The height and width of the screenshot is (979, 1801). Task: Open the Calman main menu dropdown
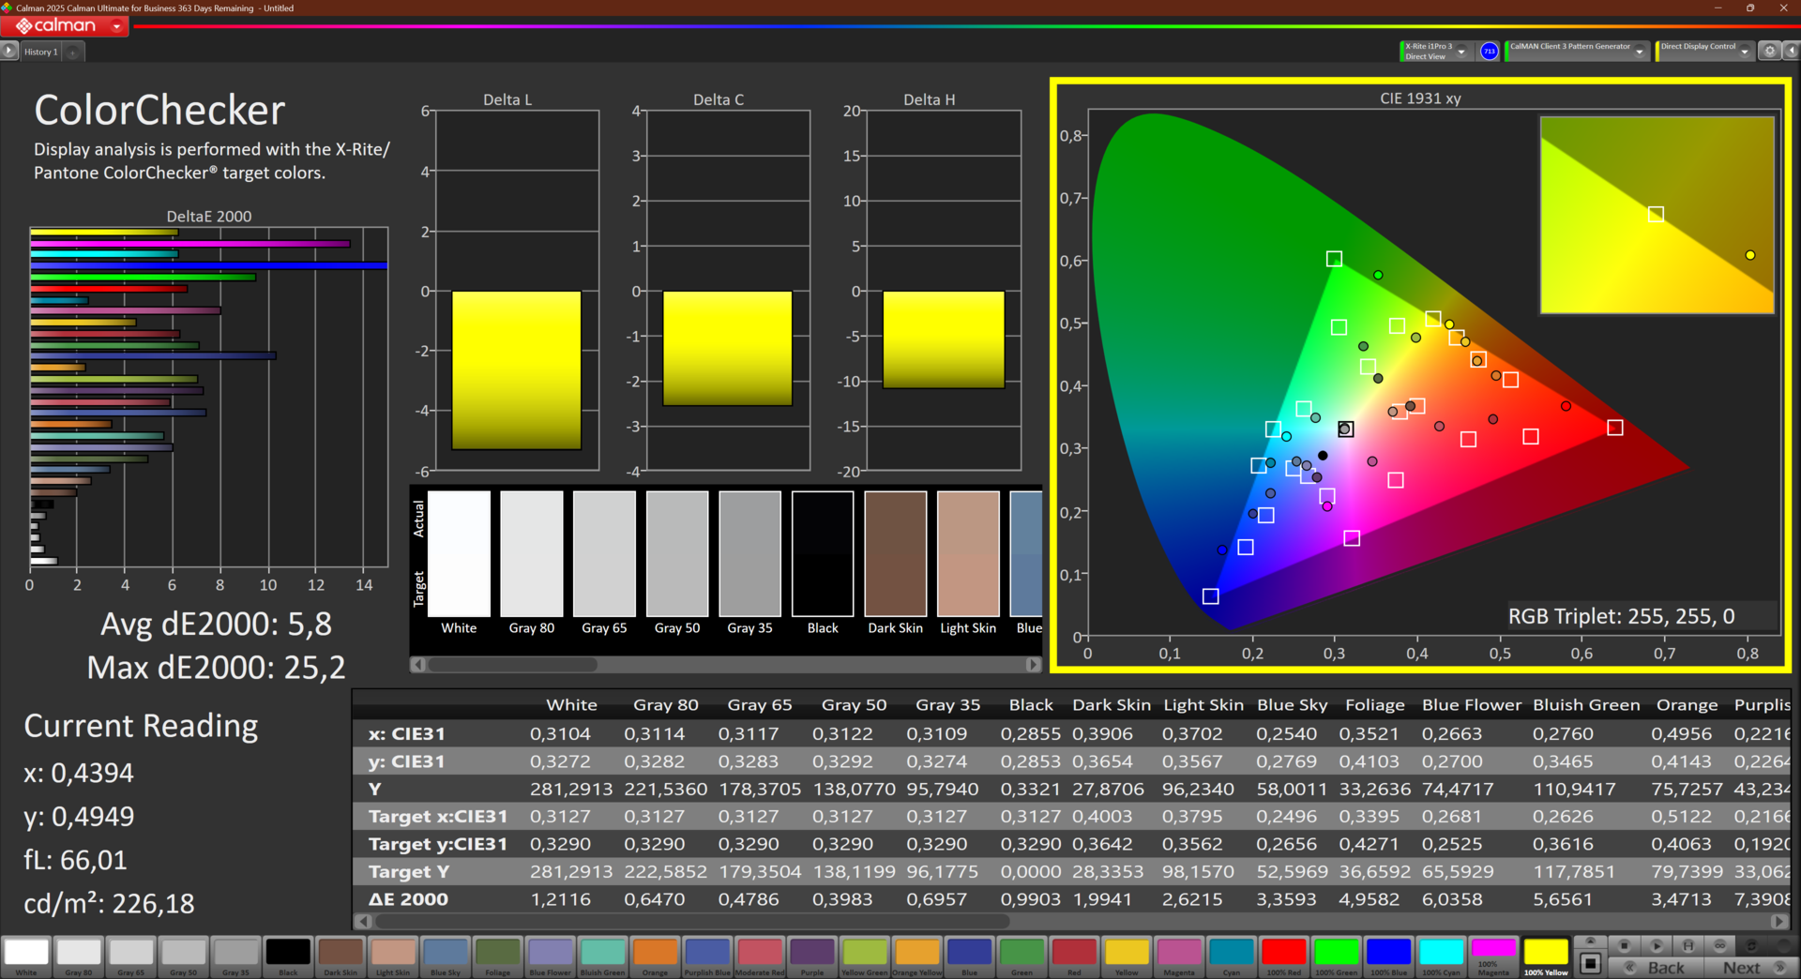click(x=116, y=26)
